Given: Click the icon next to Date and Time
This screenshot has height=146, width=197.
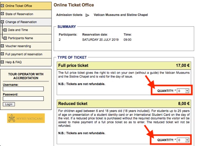Looking at the screenshot, I should point(5,30).
